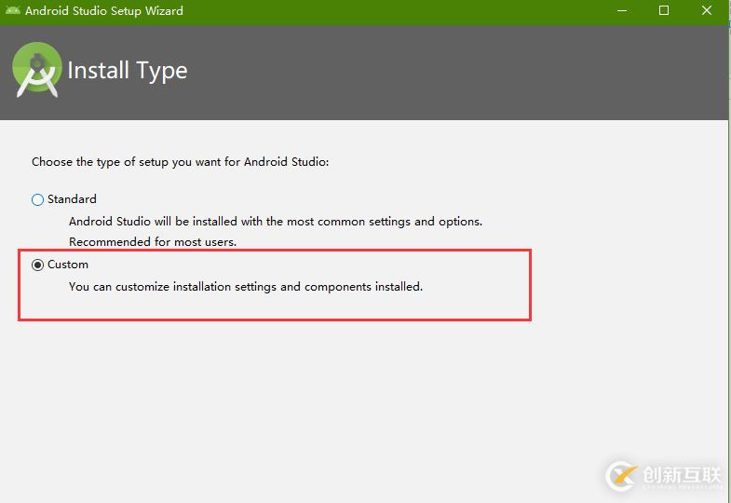Click the "Android Studio Setup Wizard" title text

coord(104,11)
